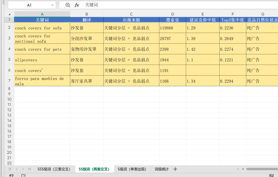Click bid value cell 1.29
Image resolution: width=278 pixels, height=177 pixels.
tap(203, 28)
